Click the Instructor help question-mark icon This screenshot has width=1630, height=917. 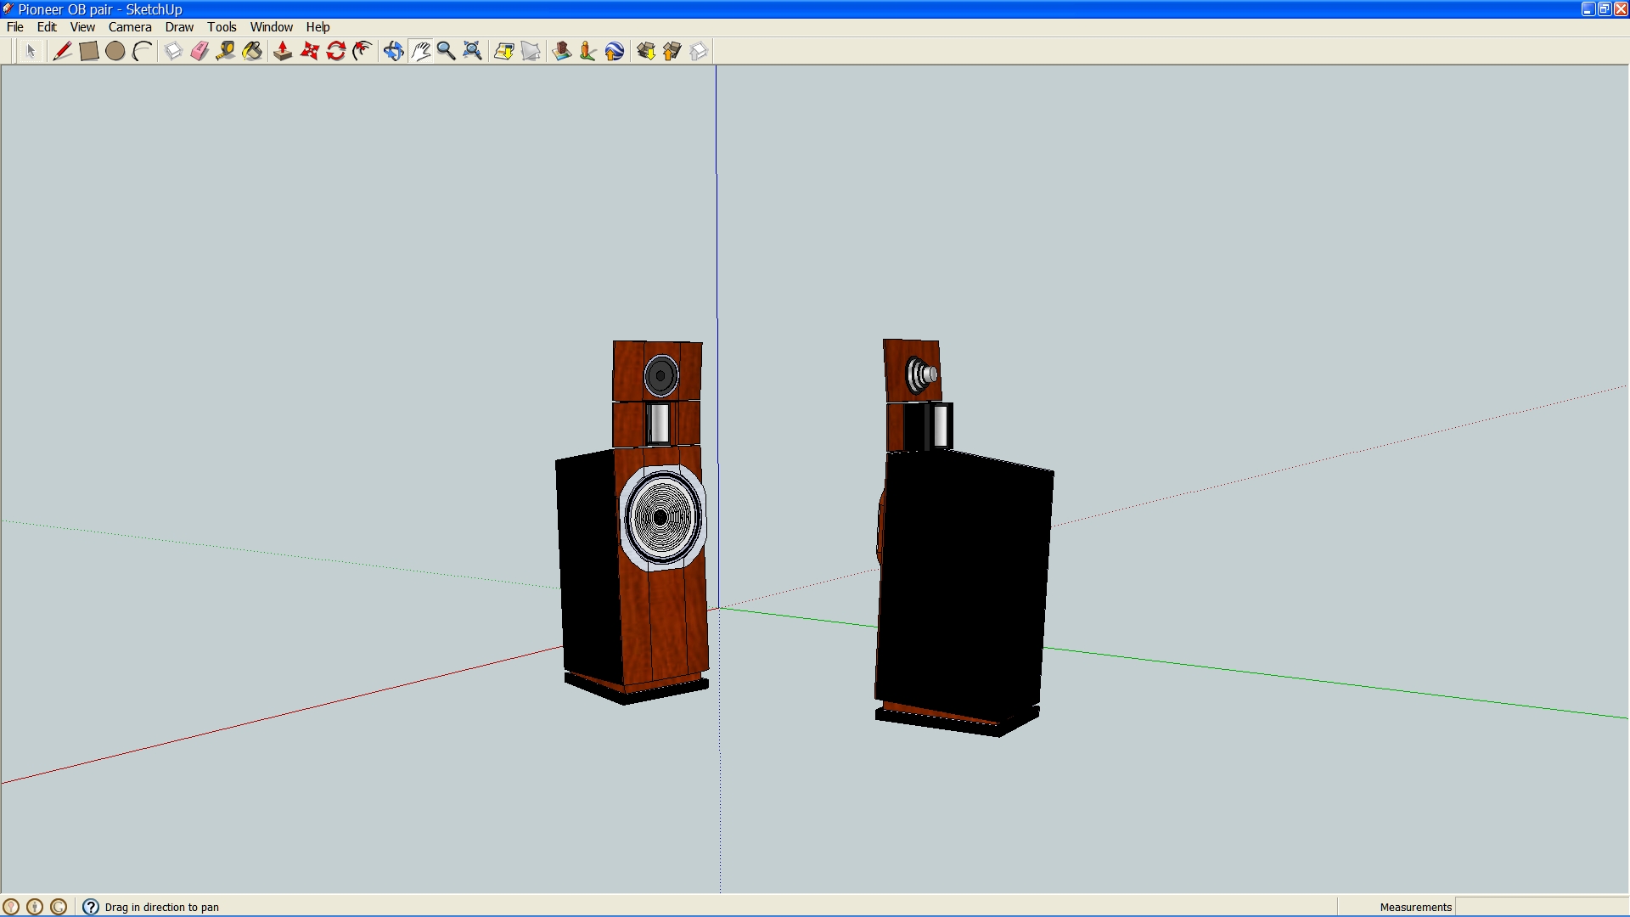(91, 907)
